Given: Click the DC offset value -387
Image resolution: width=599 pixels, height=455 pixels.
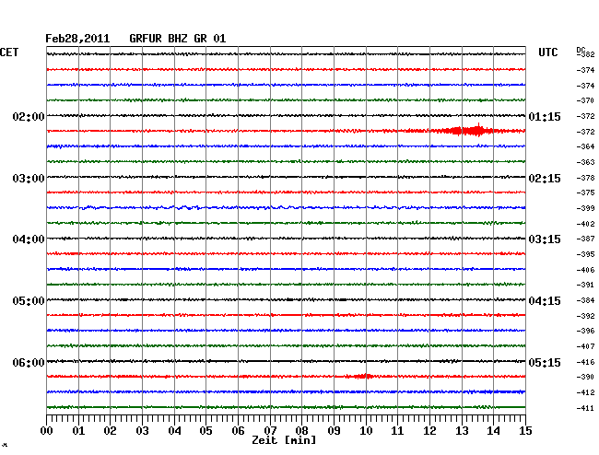Looking at the screenshot, I should 585,239.
